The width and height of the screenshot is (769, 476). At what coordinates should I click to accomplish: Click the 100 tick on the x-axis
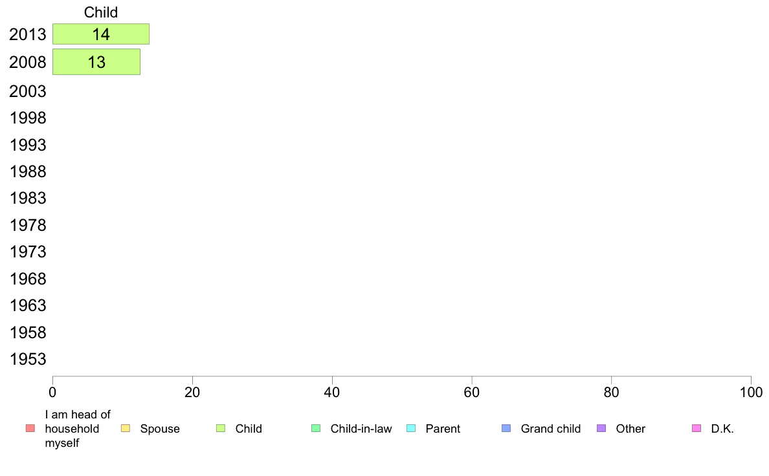751,392
